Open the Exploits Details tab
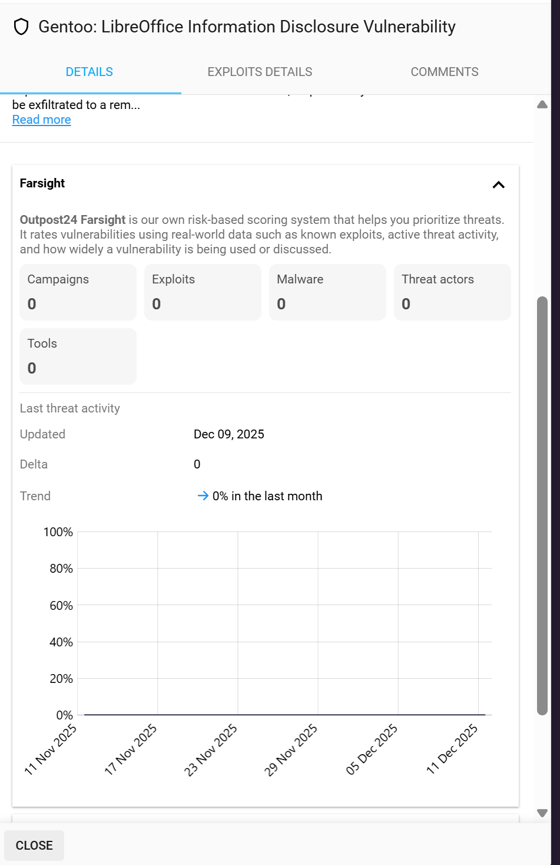Image resolution: width=560 pixels, height=865 pixels. (260, 72)
